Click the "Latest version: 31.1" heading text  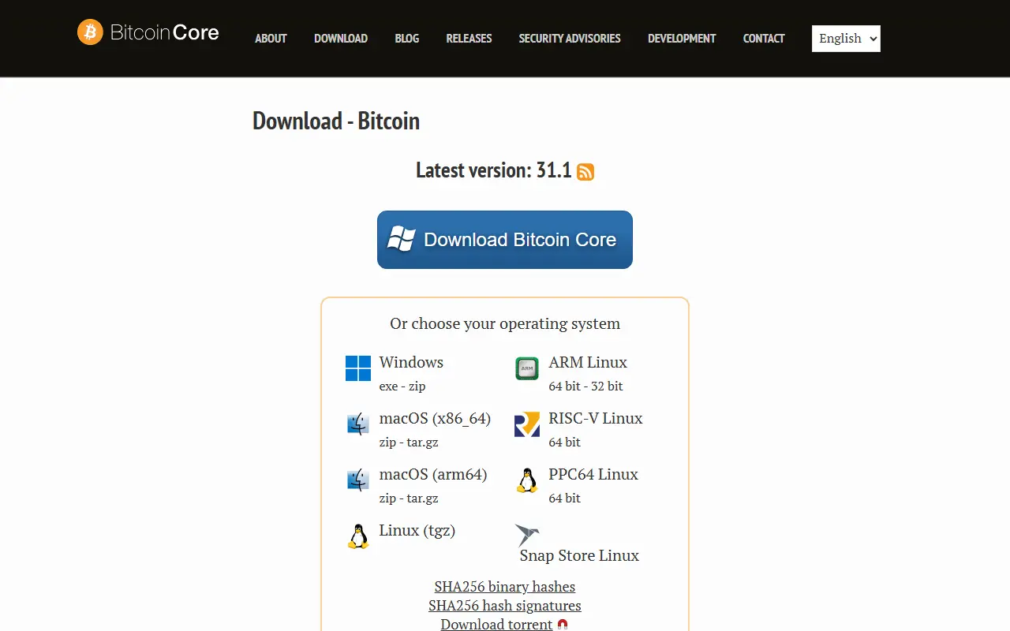[494, 170]
